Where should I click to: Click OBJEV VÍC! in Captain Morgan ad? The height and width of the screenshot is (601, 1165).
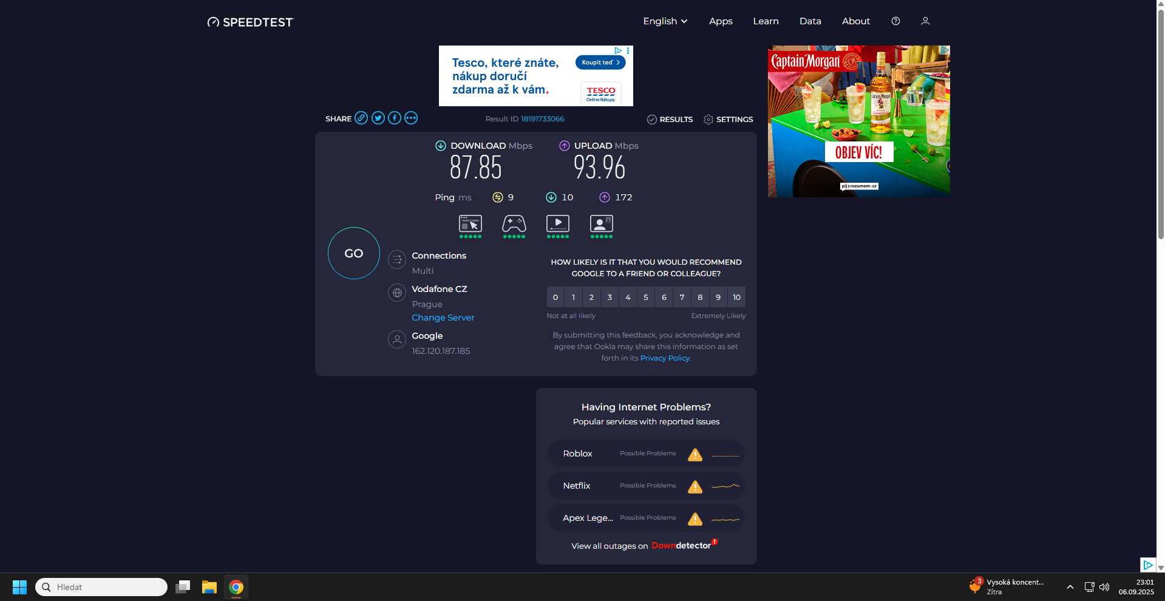coord(858,152)
